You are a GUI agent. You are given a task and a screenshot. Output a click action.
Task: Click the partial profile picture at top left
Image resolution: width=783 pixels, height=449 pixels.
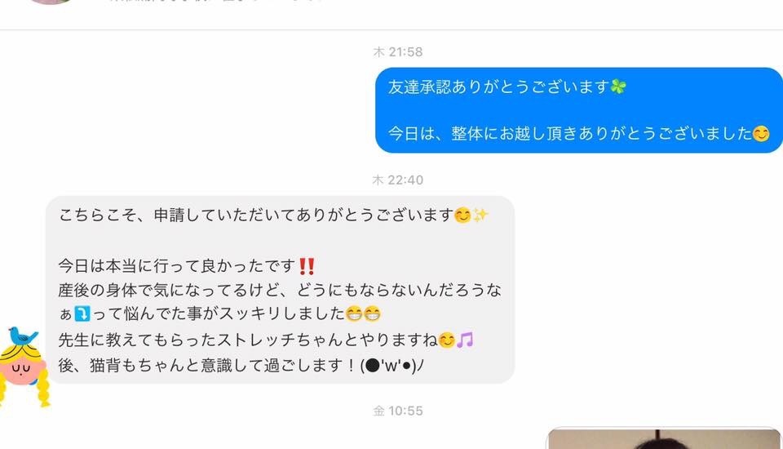click(50, 2)
